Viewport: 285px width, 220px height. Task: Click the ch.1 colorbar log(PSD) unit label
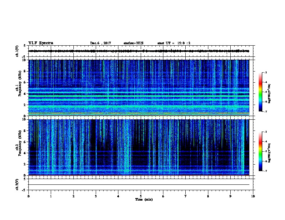point(270,93)
